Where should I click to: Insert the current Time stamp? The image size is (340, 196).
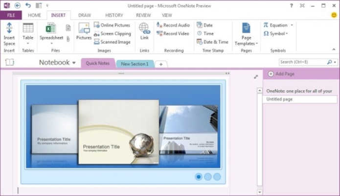[x=205, y=34]
